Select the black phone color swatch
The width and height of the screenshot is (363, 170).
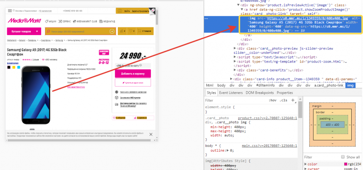[x=9, y=67]
